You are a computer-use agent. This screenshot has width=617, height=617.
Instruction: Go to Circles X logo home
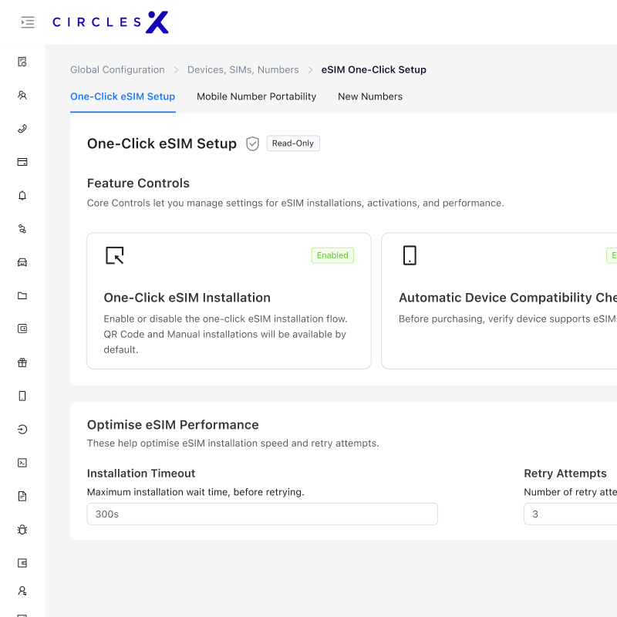click(110, 22)
